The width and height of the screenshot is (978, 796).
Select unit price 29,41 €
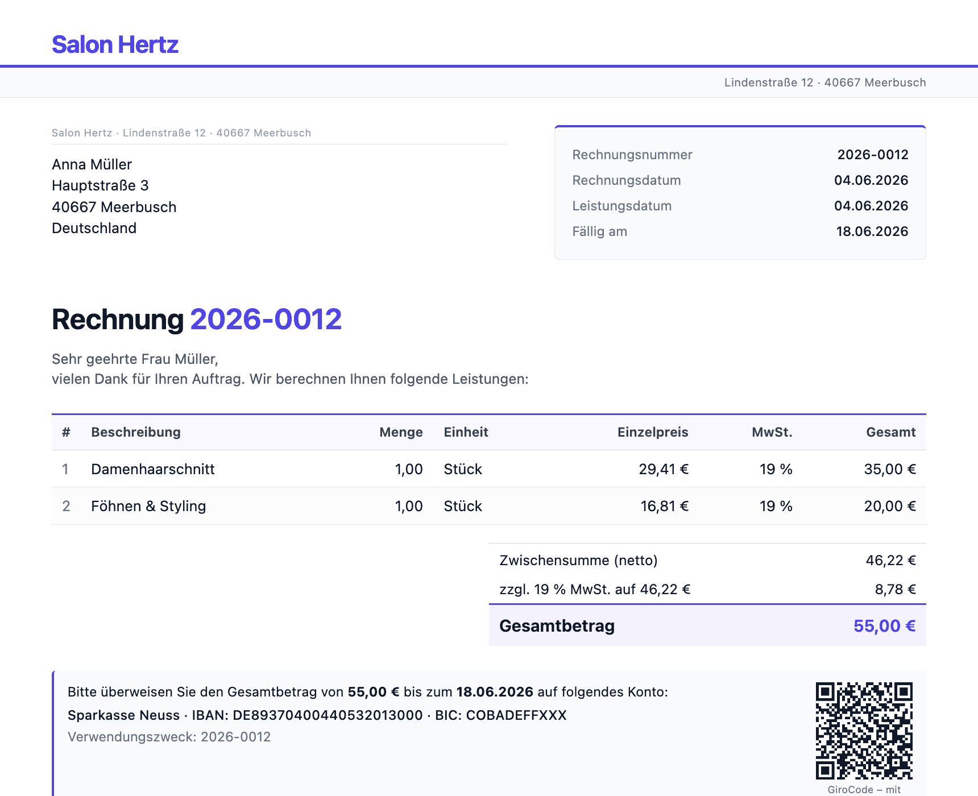664,469
